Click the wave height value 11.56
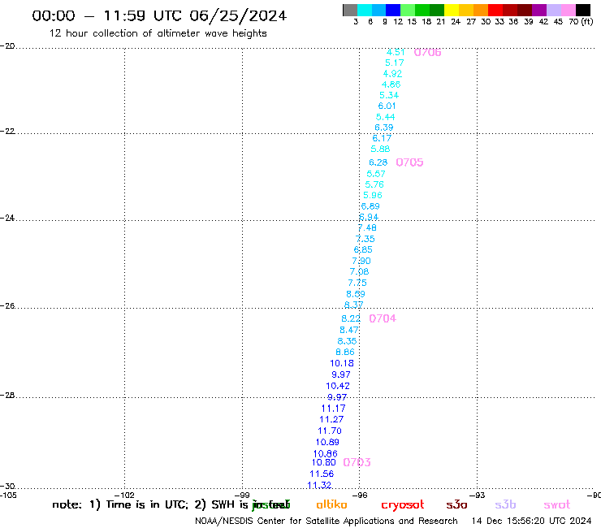Image resolution: width=601 pixels, height=528 pixels. coord(322,474)
